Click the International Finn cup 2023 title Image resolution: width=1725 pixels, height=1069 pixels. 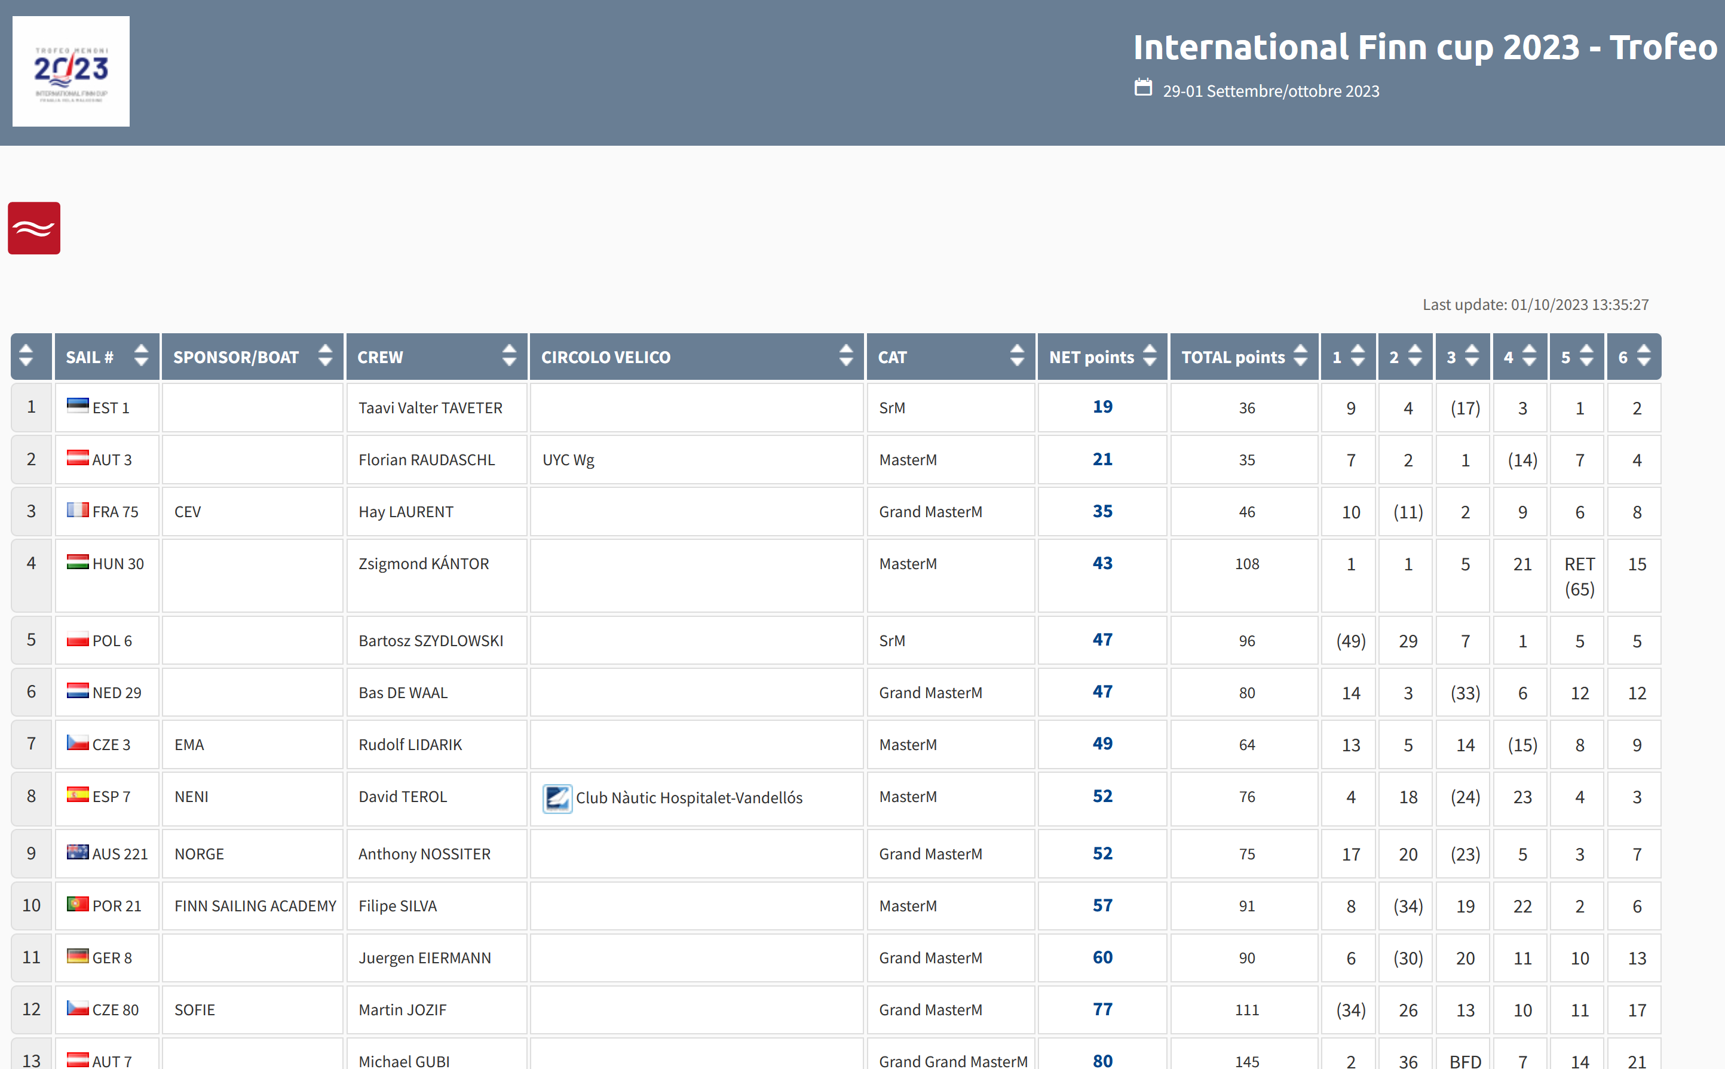point(1425,47)
